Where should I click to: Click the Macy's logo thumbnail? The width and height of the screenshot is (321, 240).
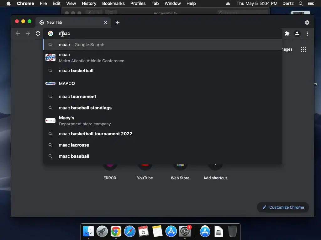pyautogui.click(x=50, y=121)
